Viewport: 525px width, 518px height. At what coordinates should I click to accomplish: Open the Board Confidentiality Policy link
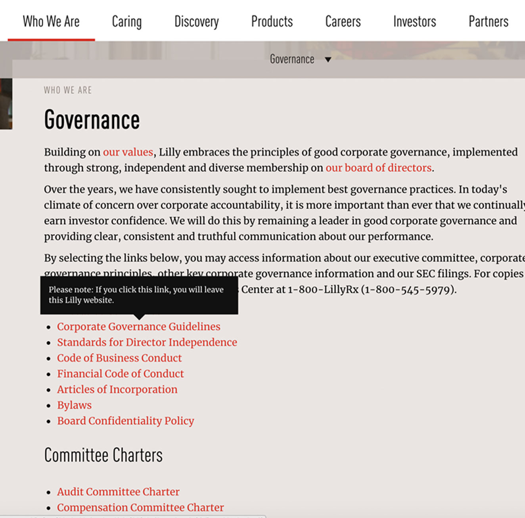125,421
